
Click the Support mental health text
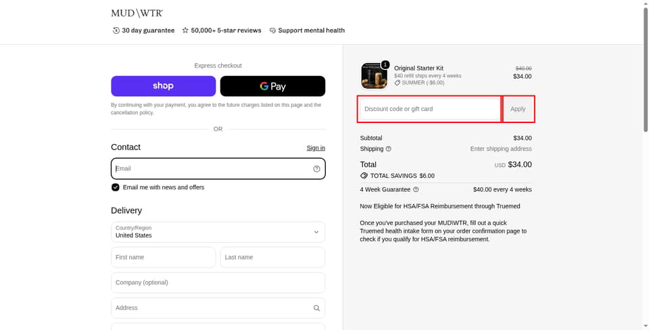311,30
